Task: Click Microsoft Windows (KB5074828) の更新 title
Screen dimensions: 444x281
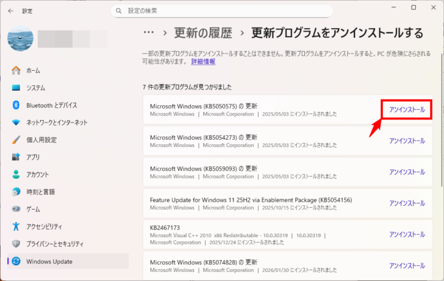Action: coord(204,262)
